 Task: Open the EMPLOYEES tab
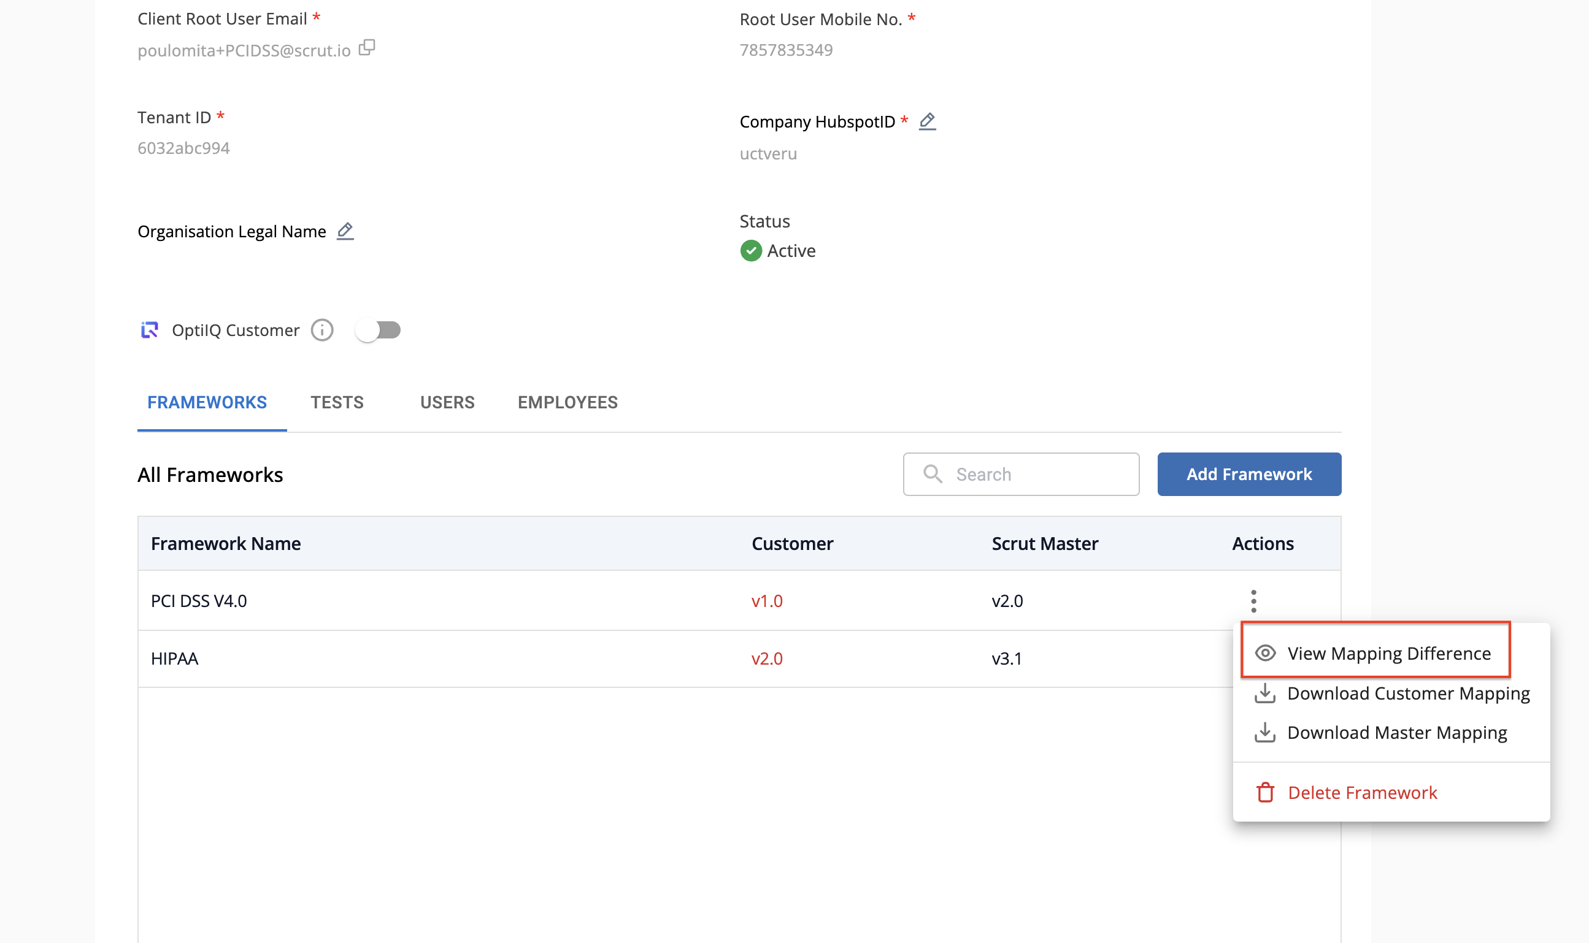(567, 402)
